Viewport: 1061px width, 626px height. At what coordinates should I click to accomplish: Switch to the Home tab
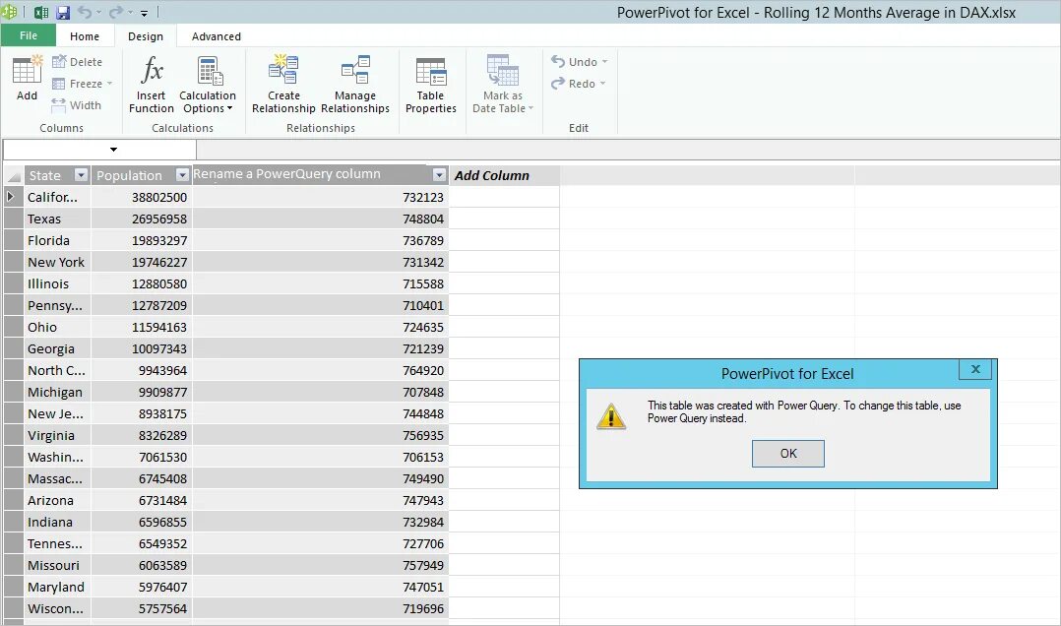(x=85, y=36)
